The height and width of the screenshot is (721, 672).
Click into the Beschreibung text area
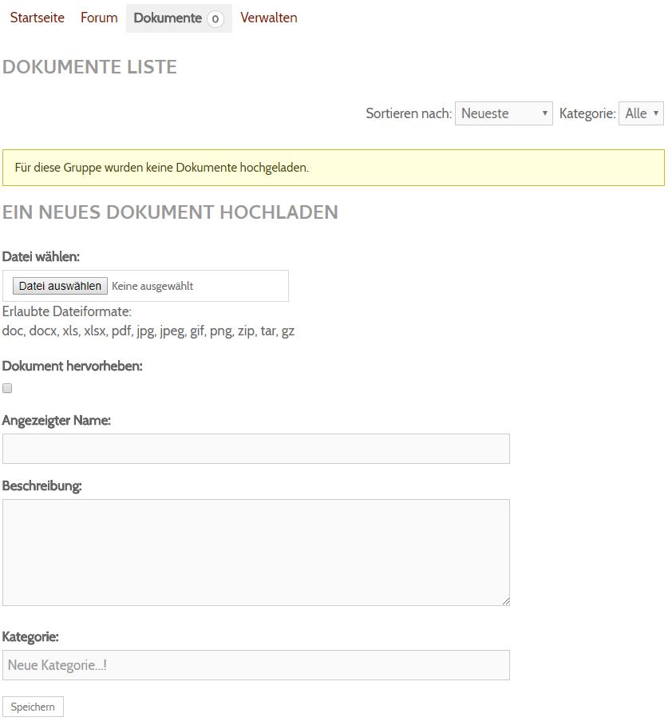tap(256, 553)
